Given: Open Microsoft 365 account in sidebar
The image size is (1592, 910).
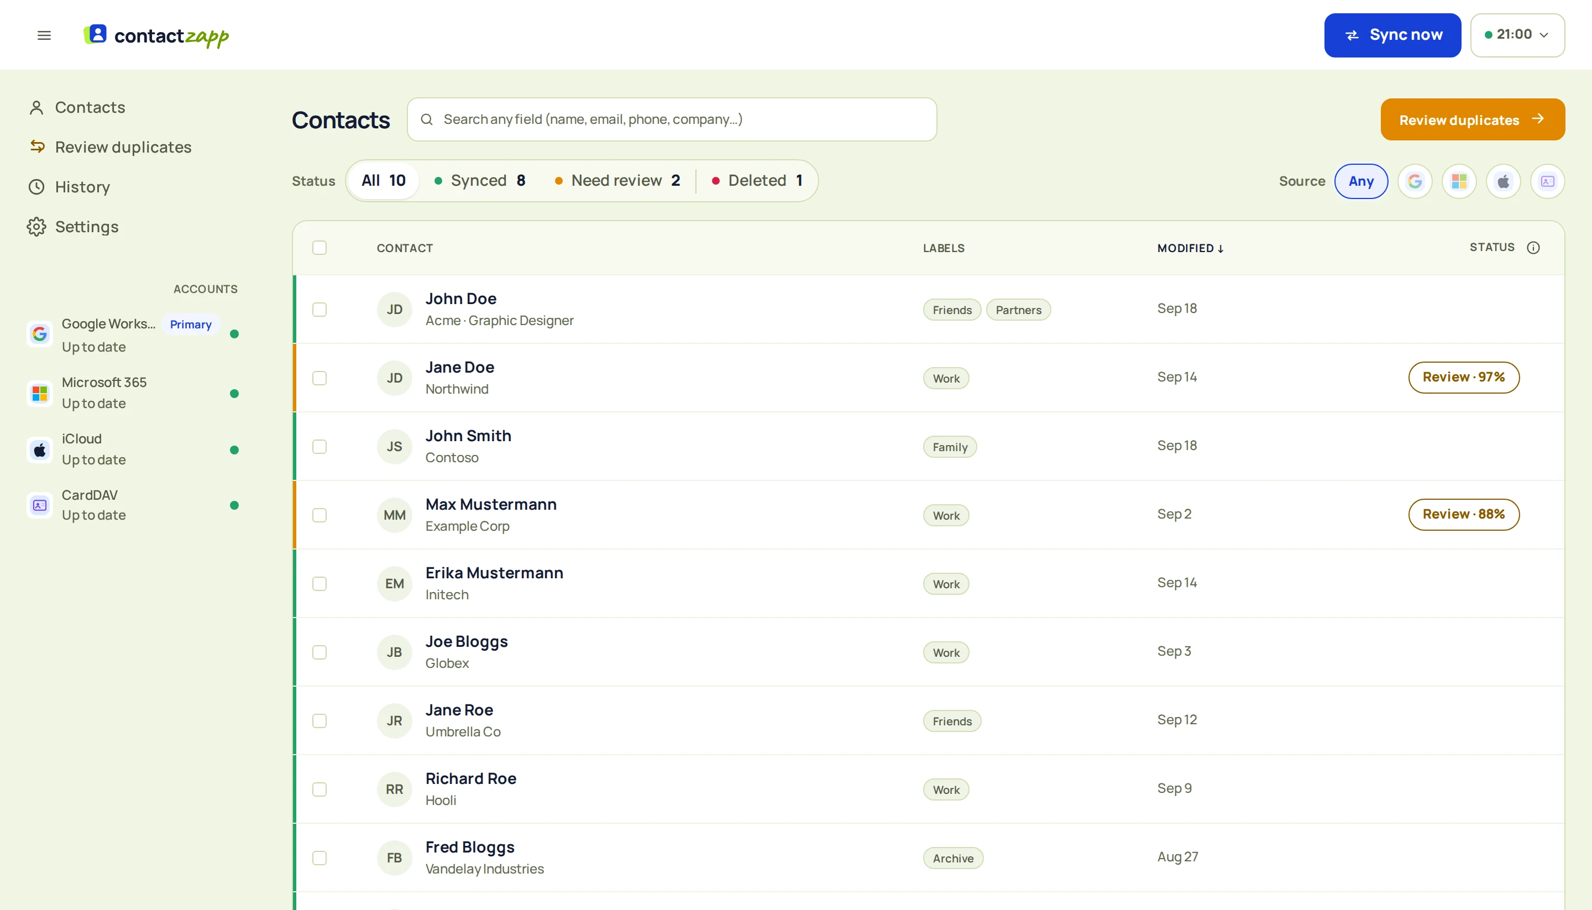Looking at the screenshot, I should [x=133, y=393].
